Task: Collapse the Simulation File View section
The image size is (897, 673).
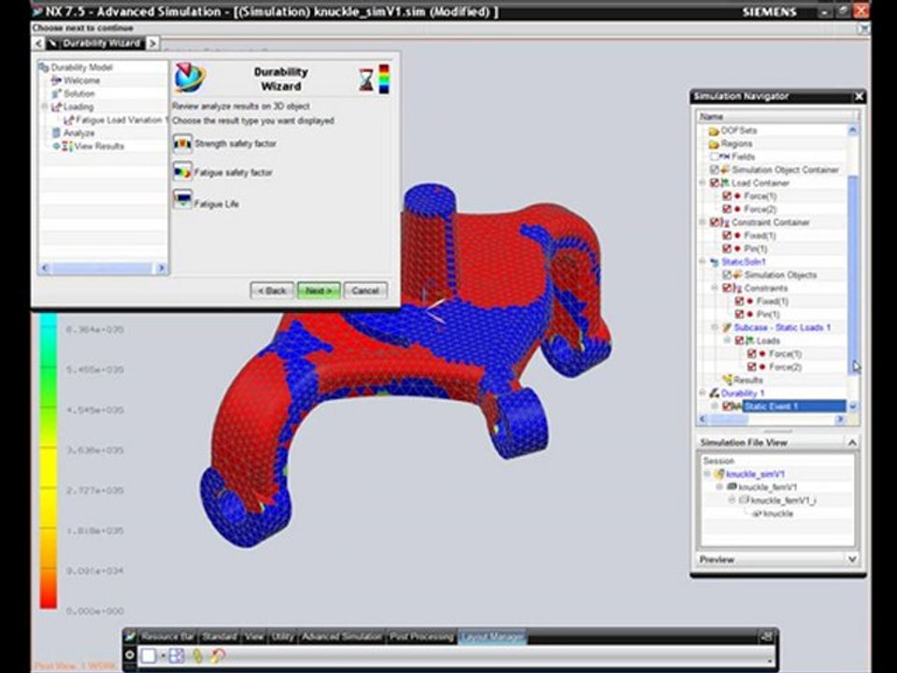Action: 852,442
